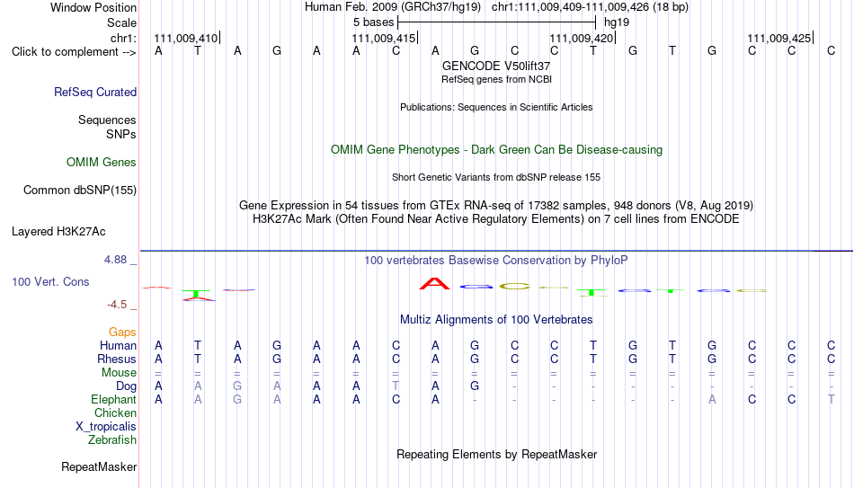Select the Sequences track label
Viewport: 854px width, 488px height.
point(107,120)
